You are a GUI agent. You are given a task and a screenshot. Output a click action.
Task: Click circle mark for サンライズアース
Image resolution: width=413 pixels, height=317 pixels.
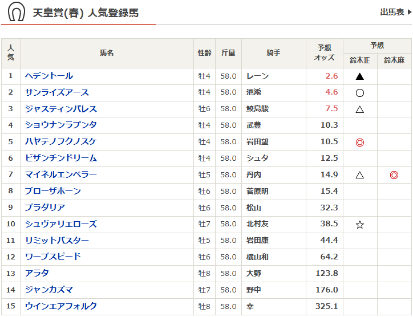click(x=359, y=93)
